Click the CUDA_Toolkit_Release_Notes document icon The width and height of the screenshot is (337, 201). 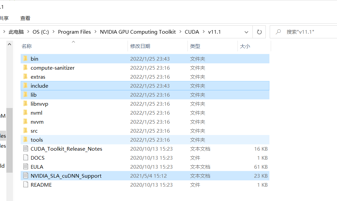[x=26, y=148]
